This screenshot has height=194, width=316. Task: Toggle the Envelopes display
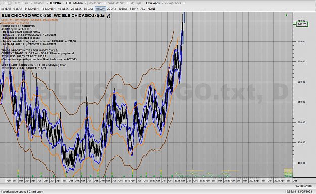pos(153,3)
